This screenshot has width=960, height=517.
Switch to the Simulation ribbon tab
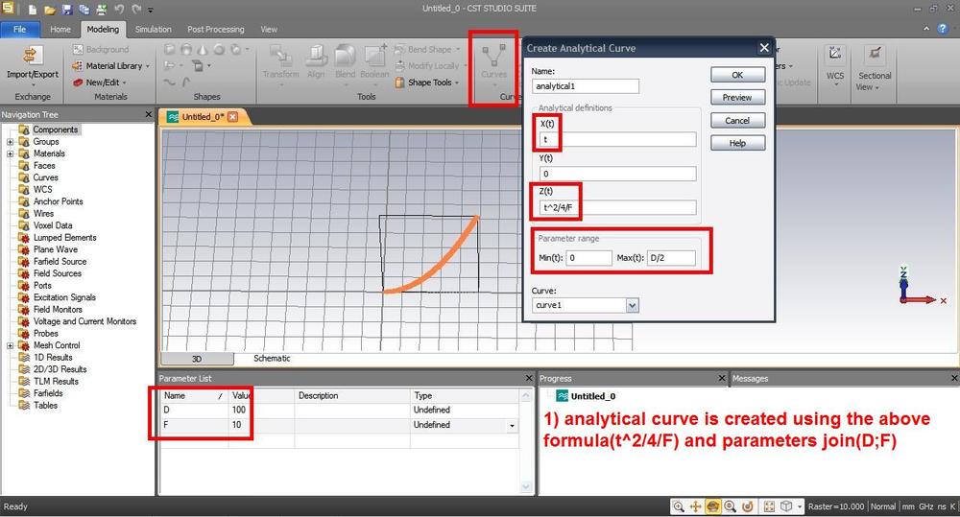click(x=153, y=29)
